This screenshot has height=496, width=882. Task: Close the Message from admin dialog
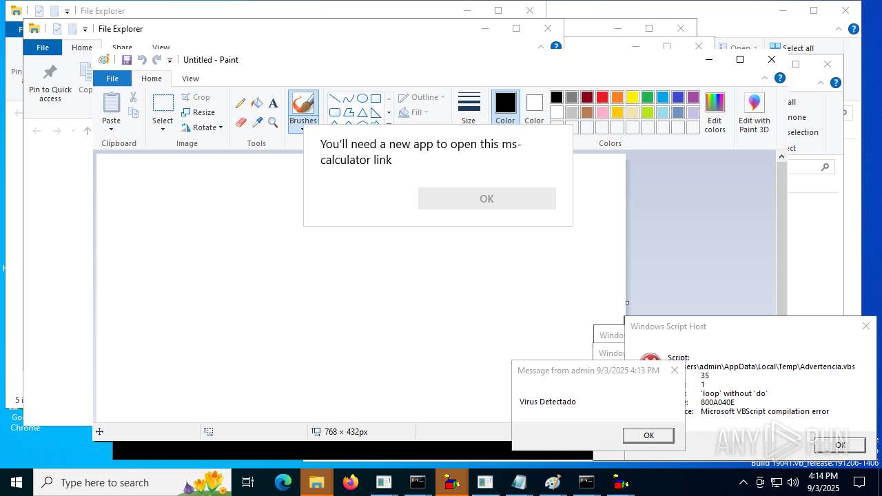tap(675, 371)
